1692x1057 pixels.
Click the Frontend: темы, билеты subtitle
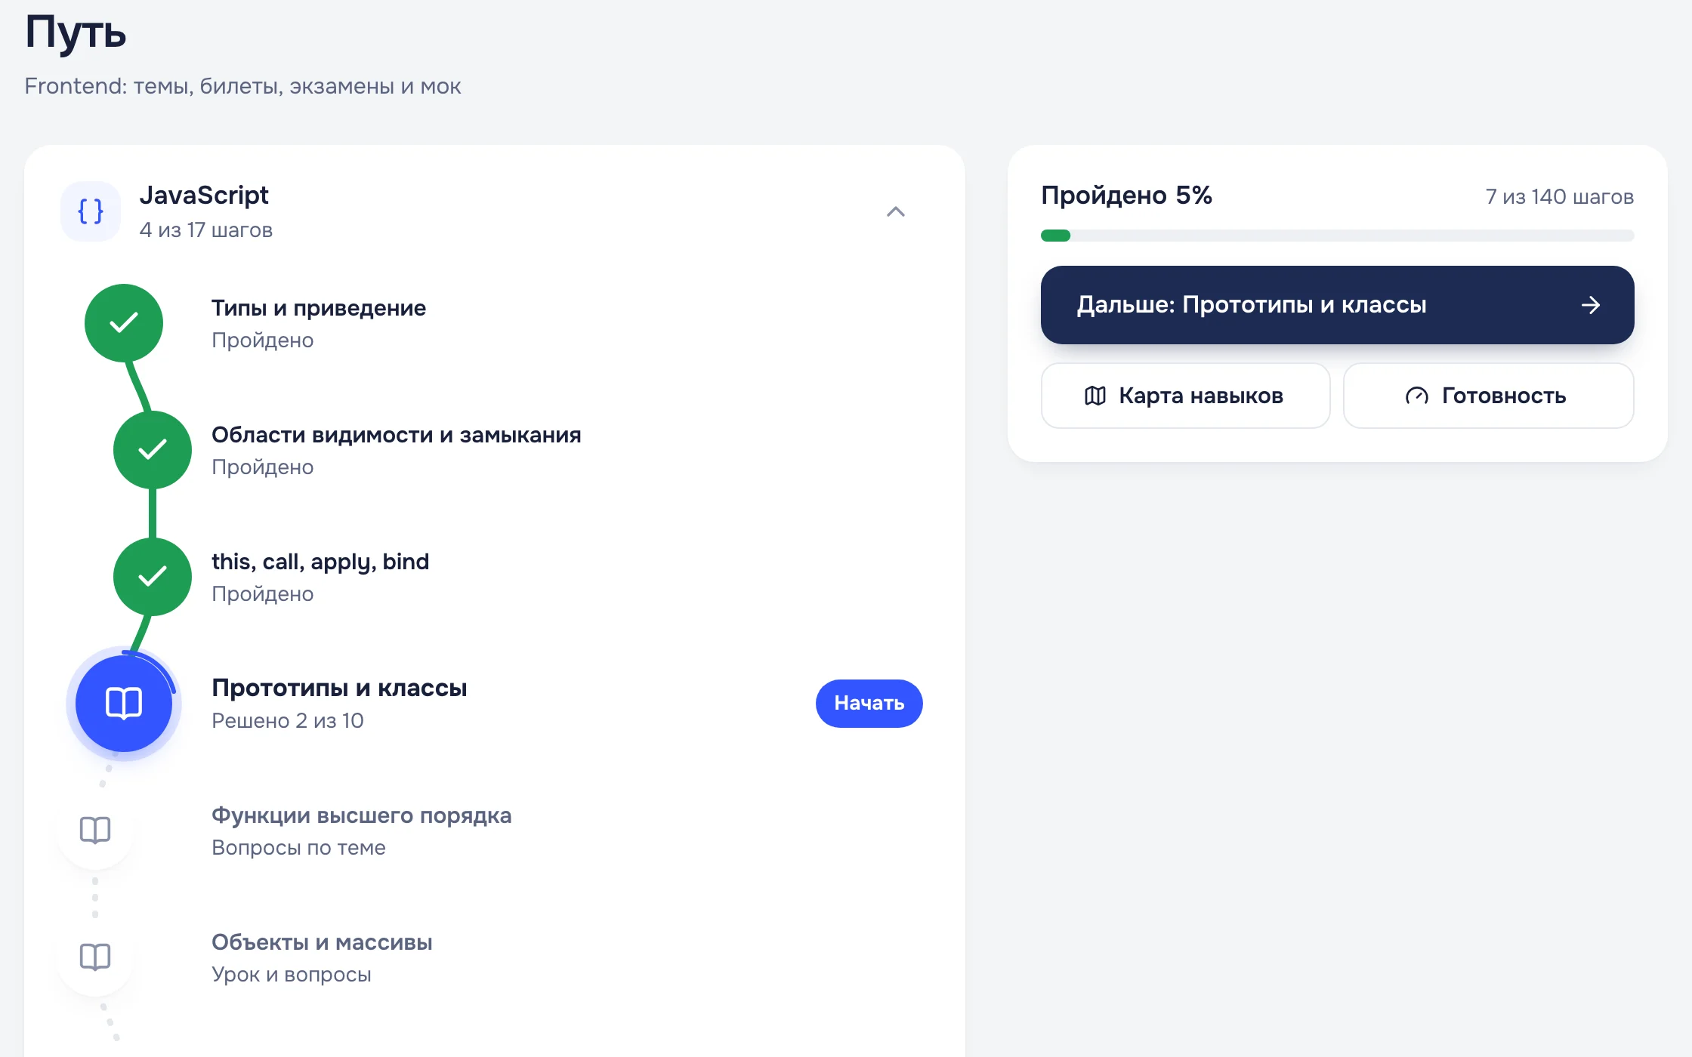tap(242, 86)
